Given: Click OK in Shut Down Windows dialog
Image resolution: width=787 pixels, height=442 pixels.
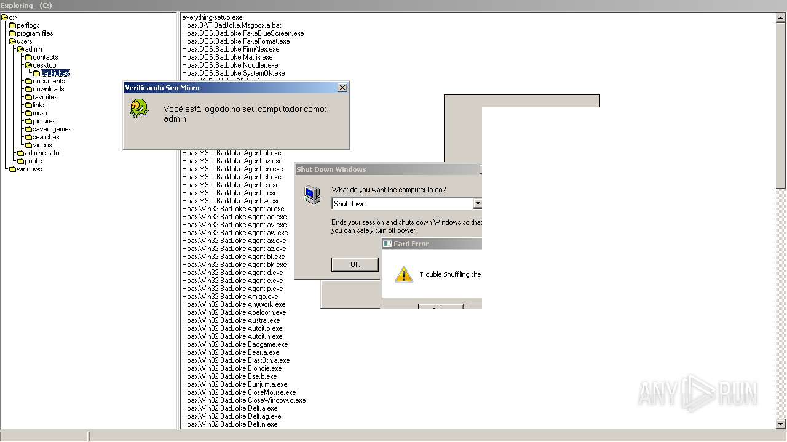Looking at the screenshot, I should (355, 265).
